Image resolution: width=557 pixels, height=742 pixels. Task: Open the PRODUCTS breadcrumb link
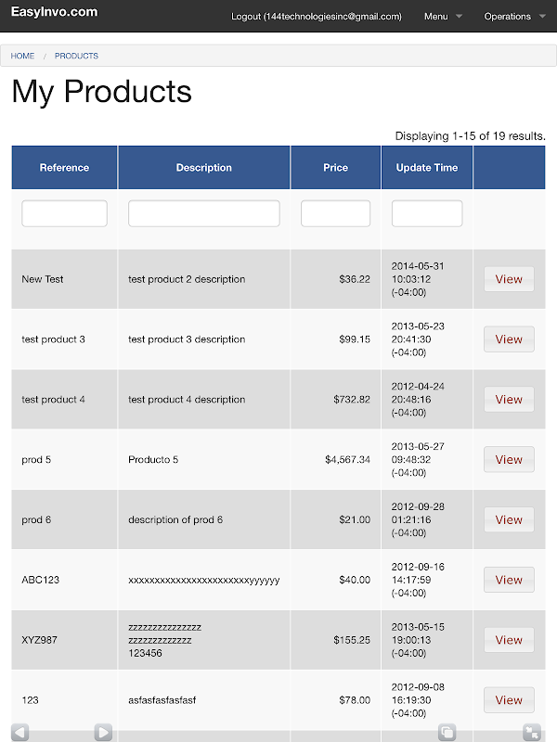[76, 56]
